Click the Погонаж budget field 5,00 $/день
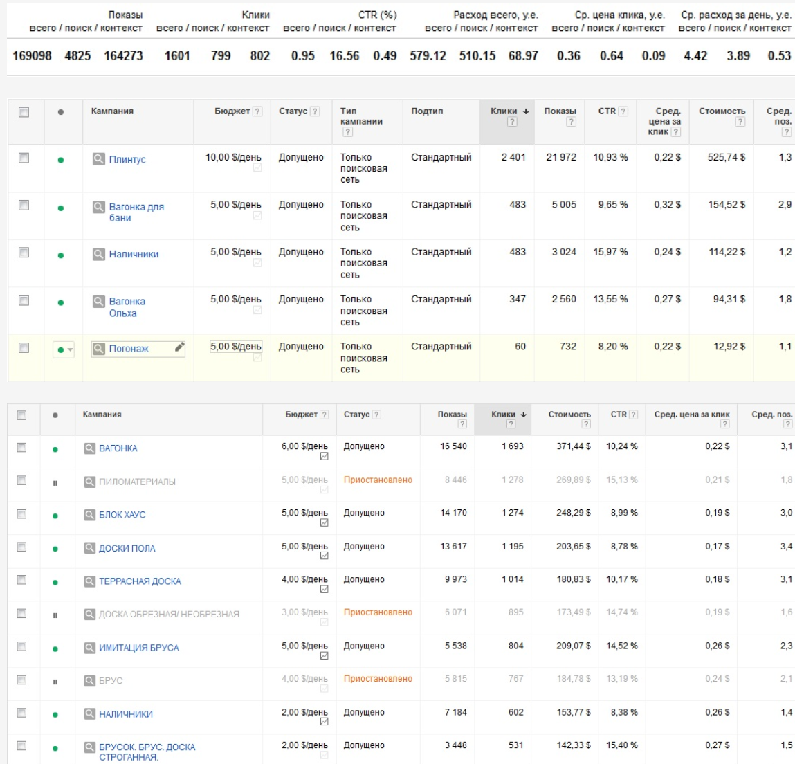 (235, 346)
